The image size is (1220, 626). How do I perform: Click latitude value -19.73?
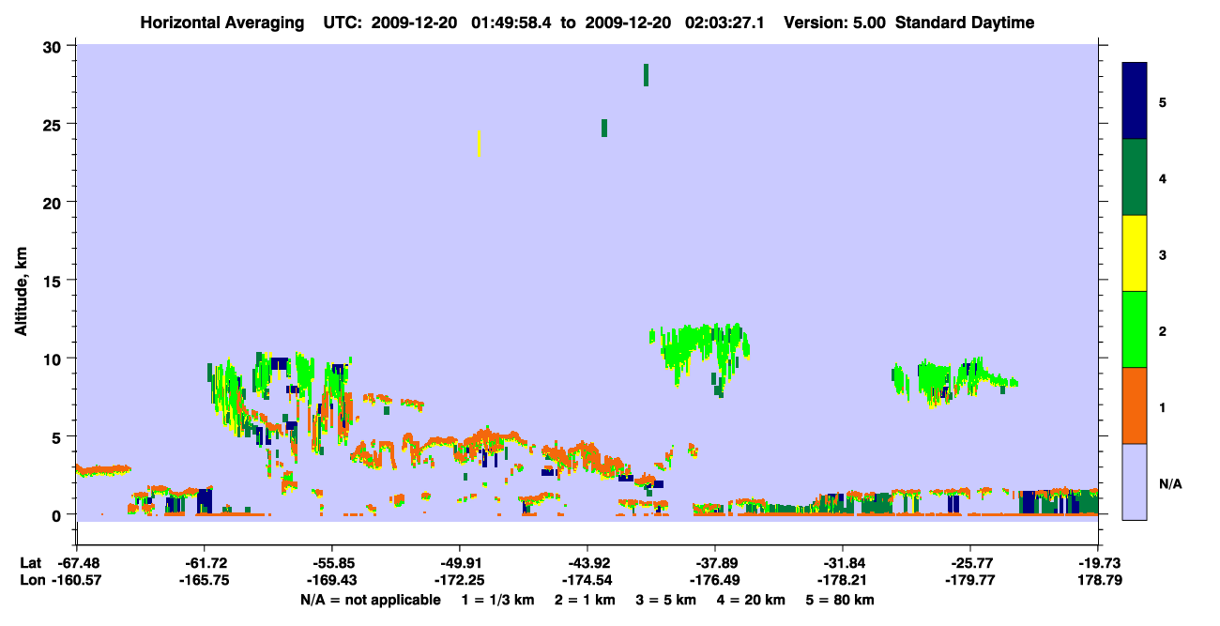[x=1098, y=563]
